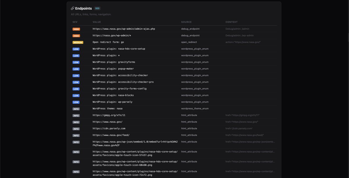Click the link icon beside Endpoints heading
Image resolution: width=349 pixels, height=178 pixels.
(73, 8)
